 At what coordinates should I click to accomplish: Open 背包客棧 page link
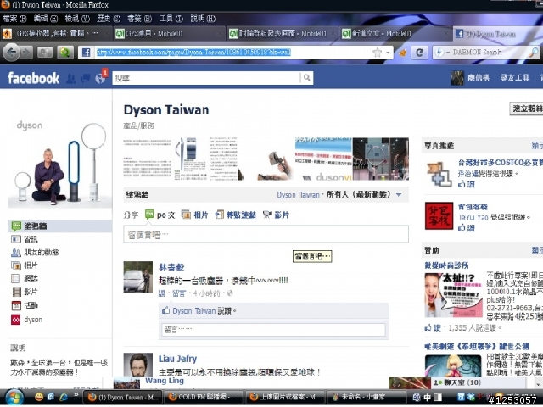click(x=473, y=207)
